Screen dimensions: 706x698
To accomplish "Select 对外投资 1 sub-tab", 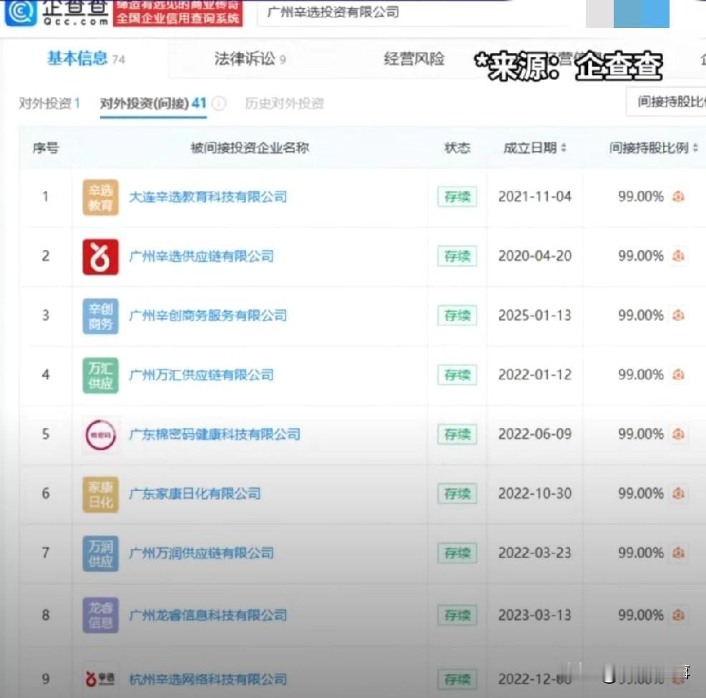I will tap(49, 104).
